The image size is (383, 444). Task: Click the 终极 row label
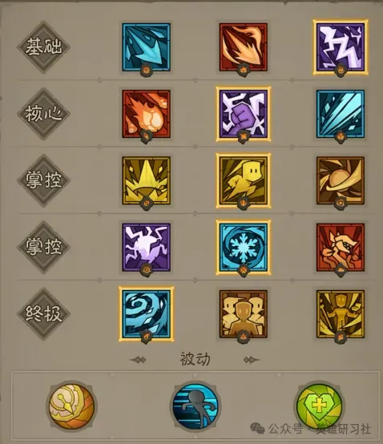pos(43,313)
